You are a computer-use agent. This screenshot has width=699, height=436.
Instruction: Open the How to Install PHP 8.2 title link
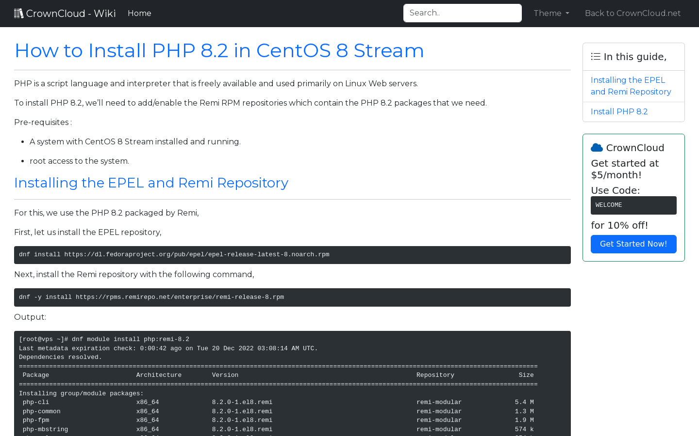point(219,50)
